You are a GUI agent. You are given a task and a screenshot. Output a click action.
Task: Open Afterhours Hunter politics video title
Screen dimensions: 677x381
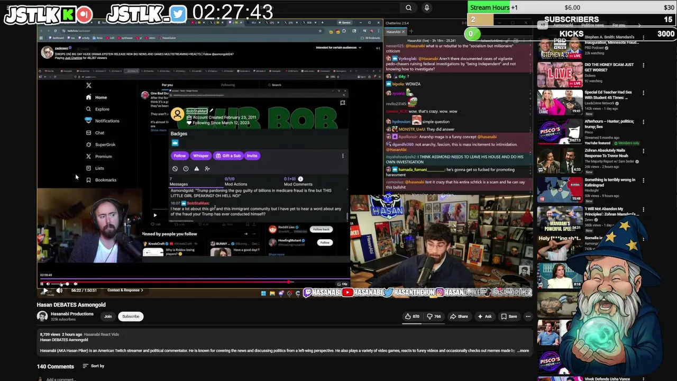pos(609,124)
